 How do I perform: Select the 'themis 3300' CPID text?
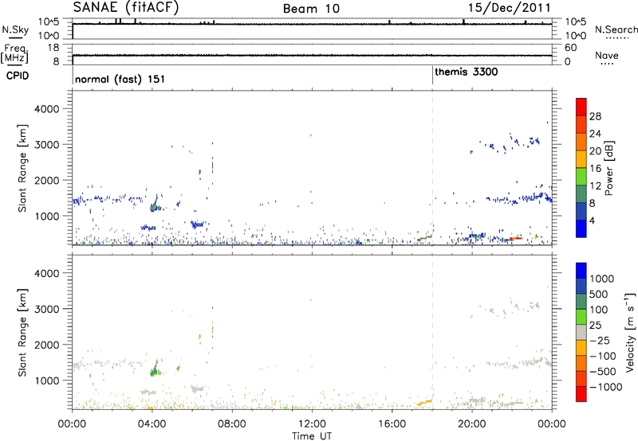tap(466, 72)
